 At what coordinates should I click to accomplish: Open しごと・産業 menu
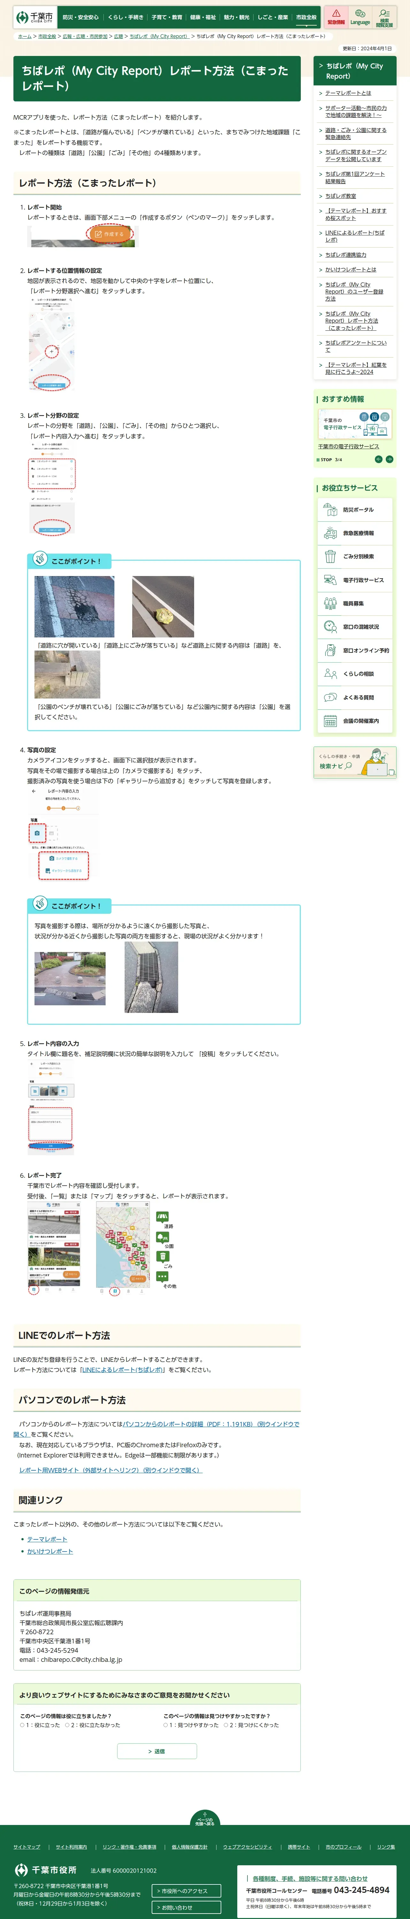click(x=272, y=17)
